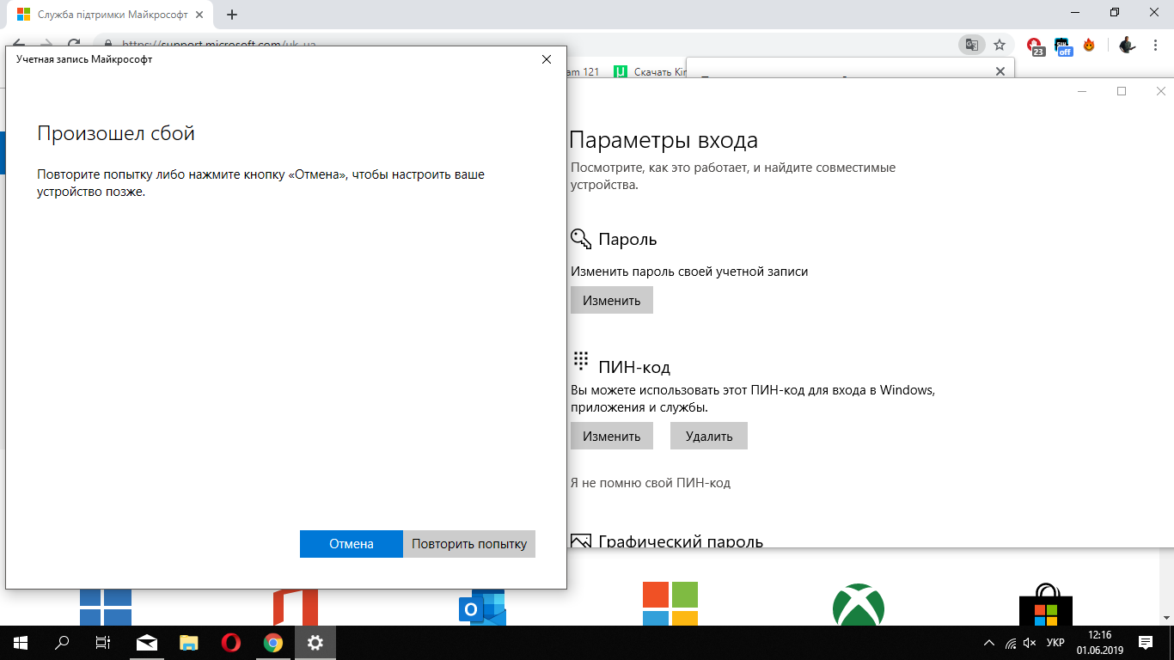The height and width of the screenshot is (660, 1174).
Task: Show hidden tray icons chevron
Action: click(989, 643)
